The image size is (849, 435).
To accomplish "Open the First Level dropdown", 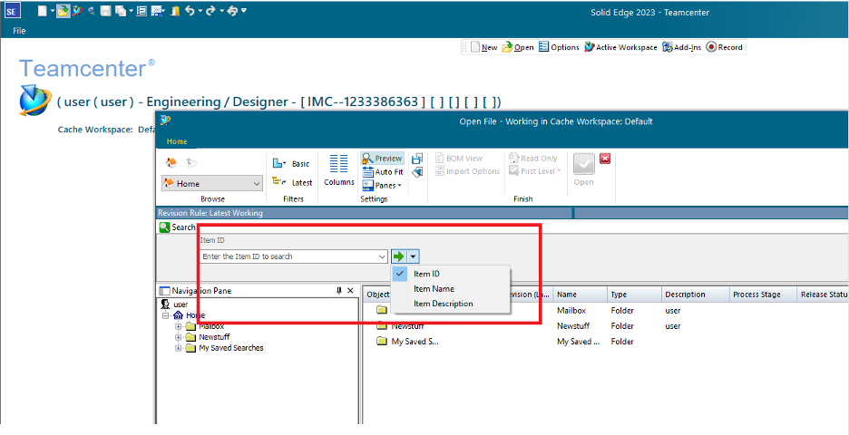I will [535, 171].
